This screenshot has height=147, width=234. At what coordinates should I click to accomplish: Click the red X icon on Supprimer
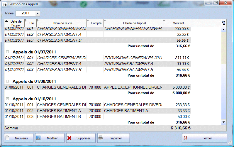pos(69,138)
